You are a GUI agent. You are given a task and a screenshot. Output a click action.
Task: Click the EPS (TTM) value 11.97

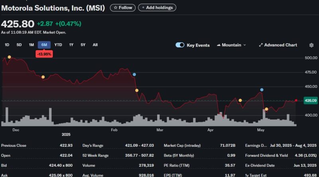tap(230, 175)
